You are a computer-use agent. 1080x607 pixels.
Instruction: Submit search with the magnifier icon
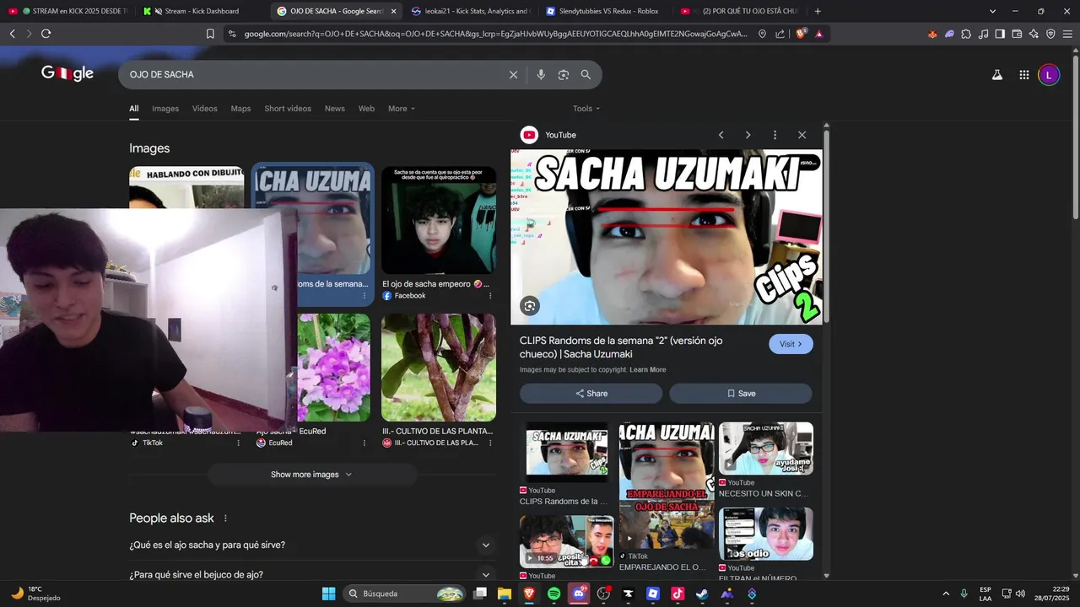(x=586, y=74)
